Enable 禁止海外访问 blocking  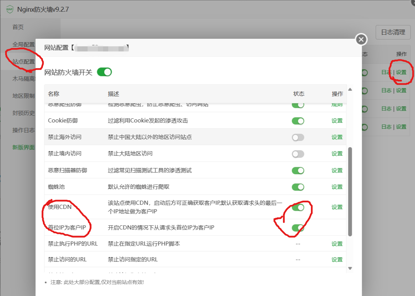298,137
